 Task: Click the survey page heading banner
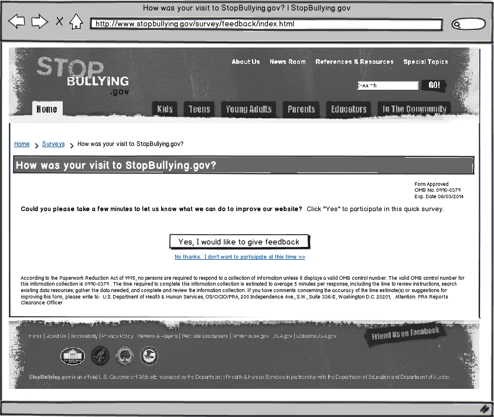tap(244, 165)
